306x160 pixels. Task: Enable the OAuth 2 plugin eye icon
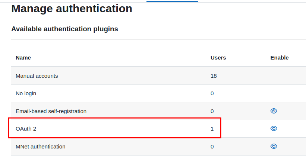pyautogui.click(x=274, y=128)
